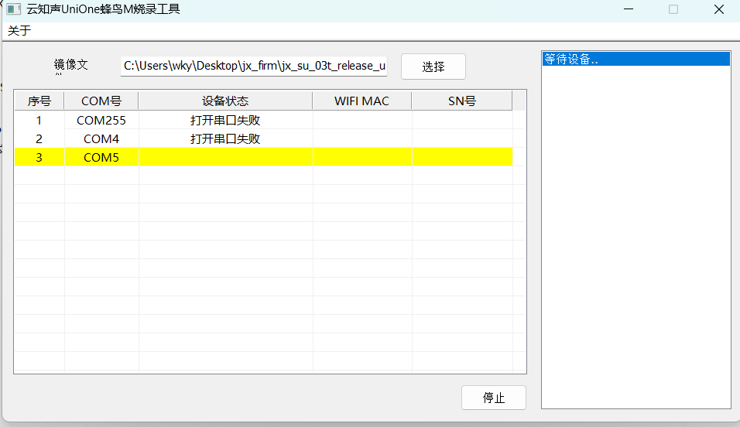Click the COM号 column header
The width and height of the screenshot is (740, 427).
pyautogui.click(x=101, y=101)
